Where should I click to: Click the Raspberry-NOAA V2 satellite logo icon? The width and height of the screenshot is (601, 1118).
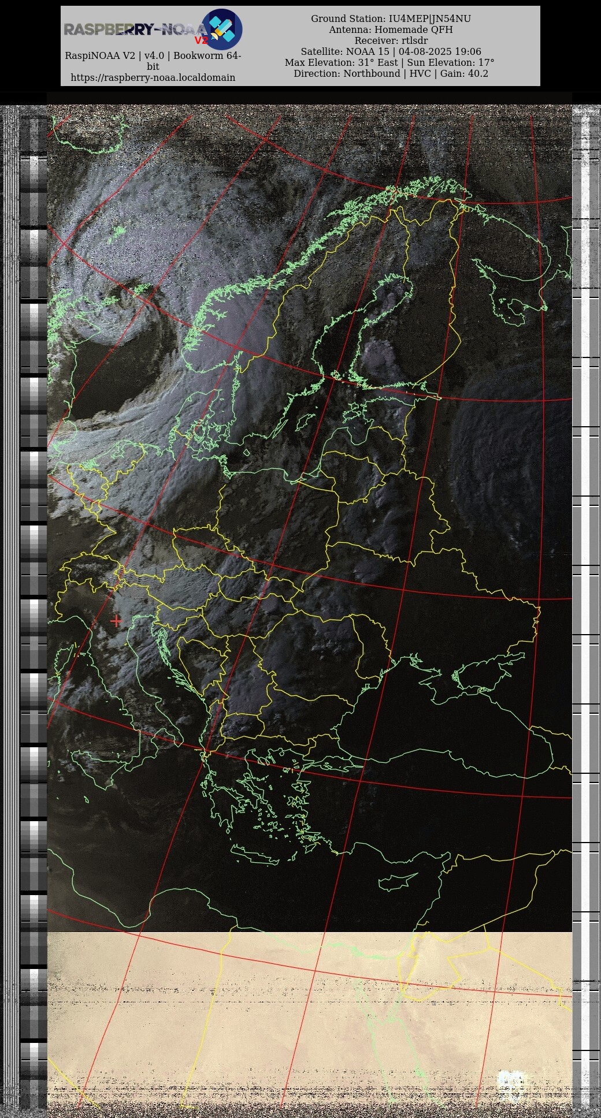(222, 29)
